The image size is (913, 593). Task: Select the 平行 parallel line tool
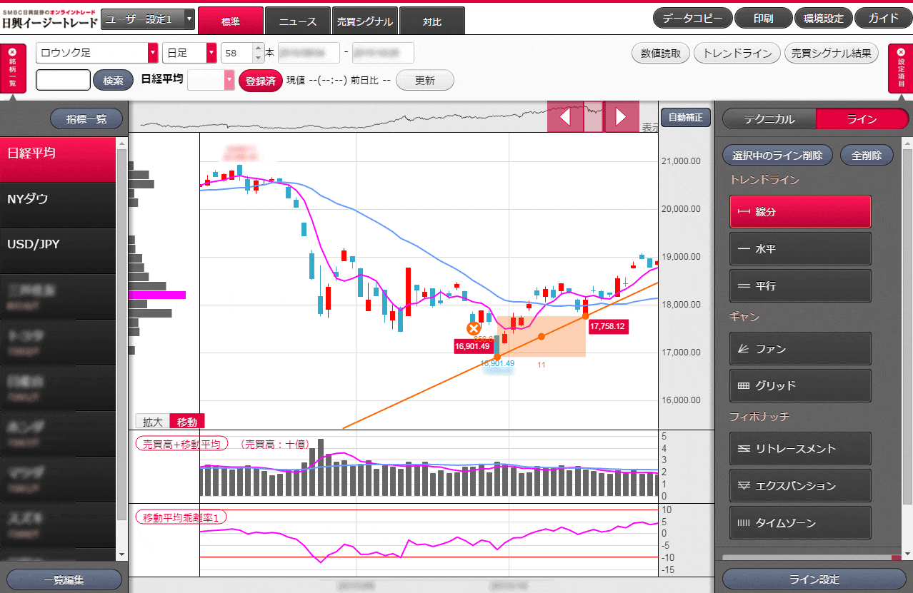tap(800, 286)
